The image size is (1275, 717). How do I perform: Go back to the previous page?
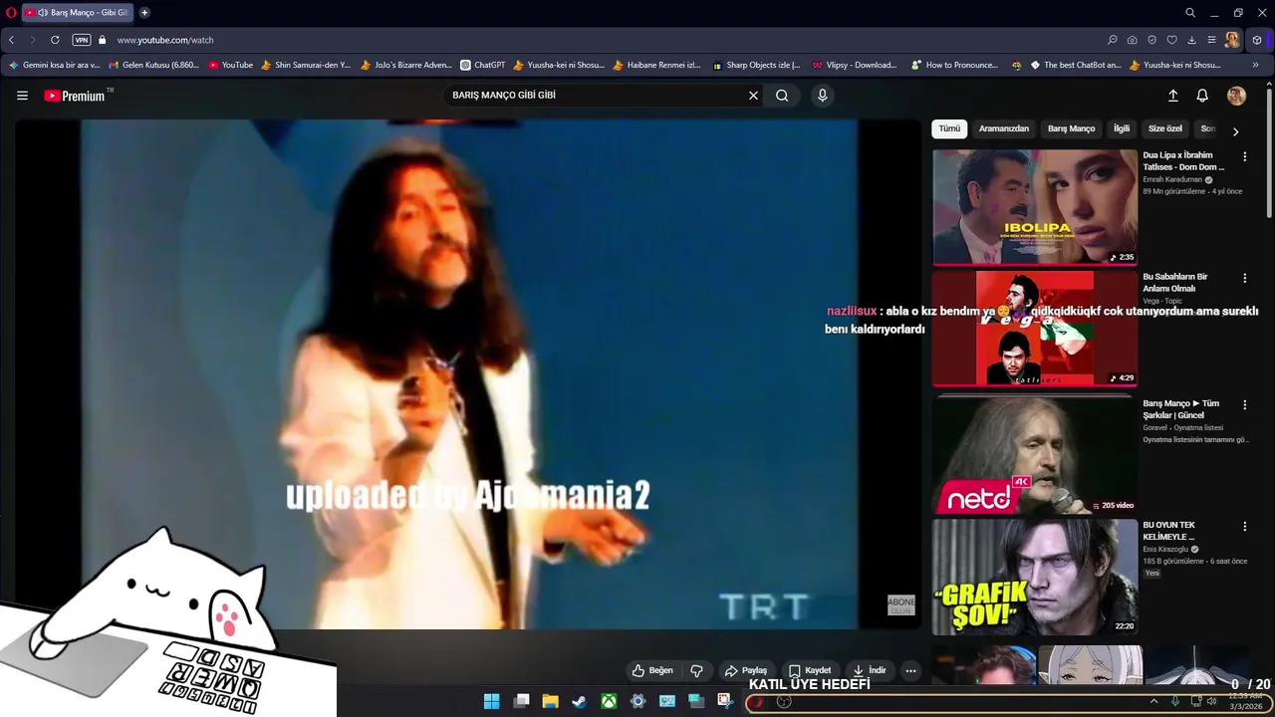[x=11, y=40]
